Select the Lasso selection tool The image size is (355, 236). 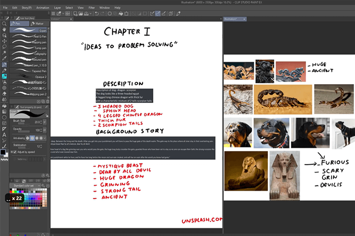point(4,47)
